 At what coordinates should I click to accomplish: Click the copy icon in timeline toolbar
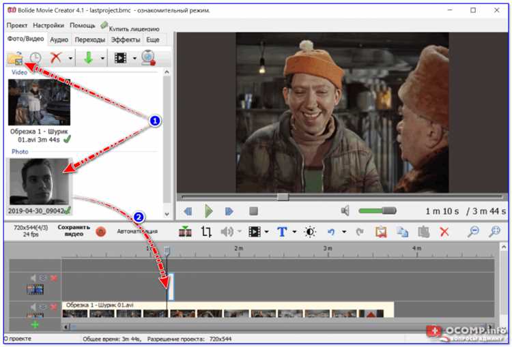coord(402,232)
